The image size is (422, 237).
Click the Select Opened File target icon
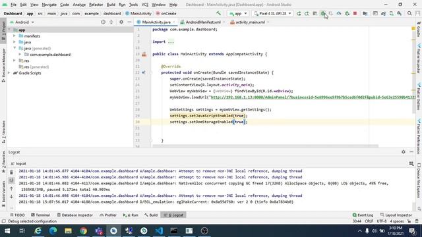pyautogui.click(x=103, y=22)
